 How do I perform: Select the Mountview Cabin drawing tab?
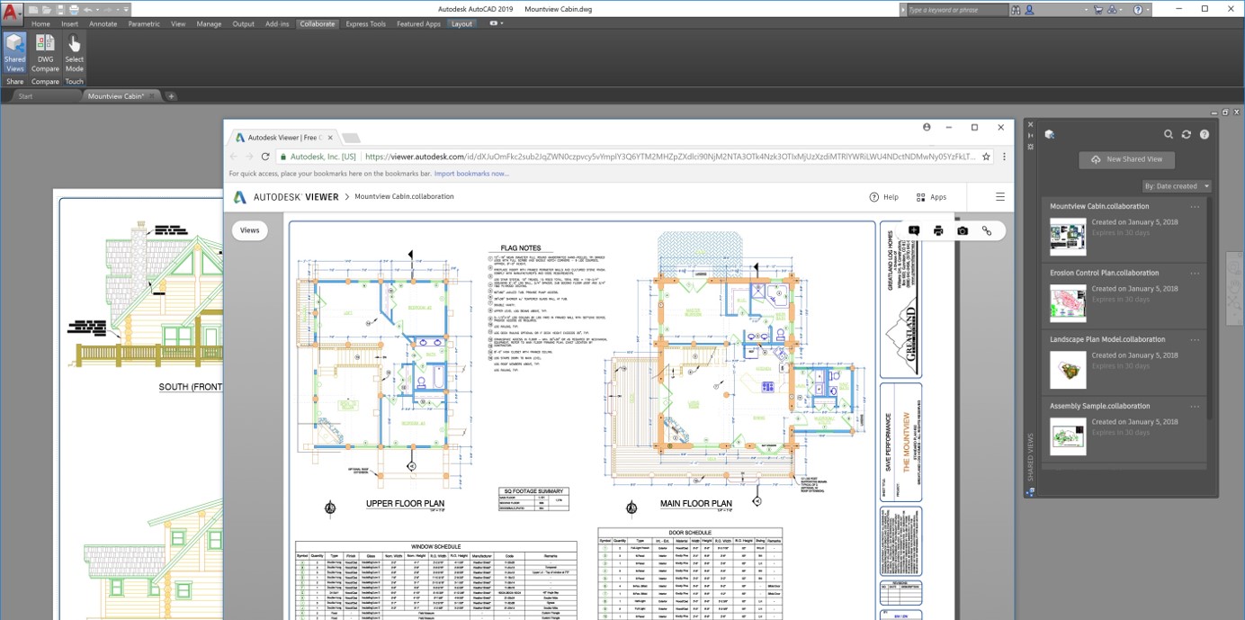tap(122, 95)
